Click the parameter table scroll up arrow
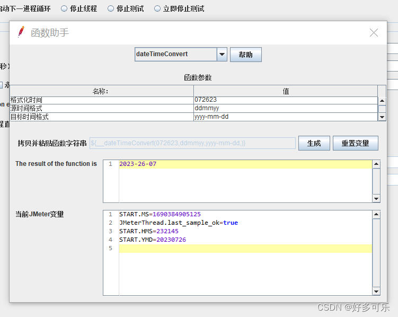 [x=382, y=101]
